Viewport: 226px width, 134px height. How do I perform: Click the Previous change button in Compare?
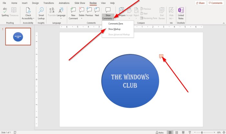coord(146,9)
